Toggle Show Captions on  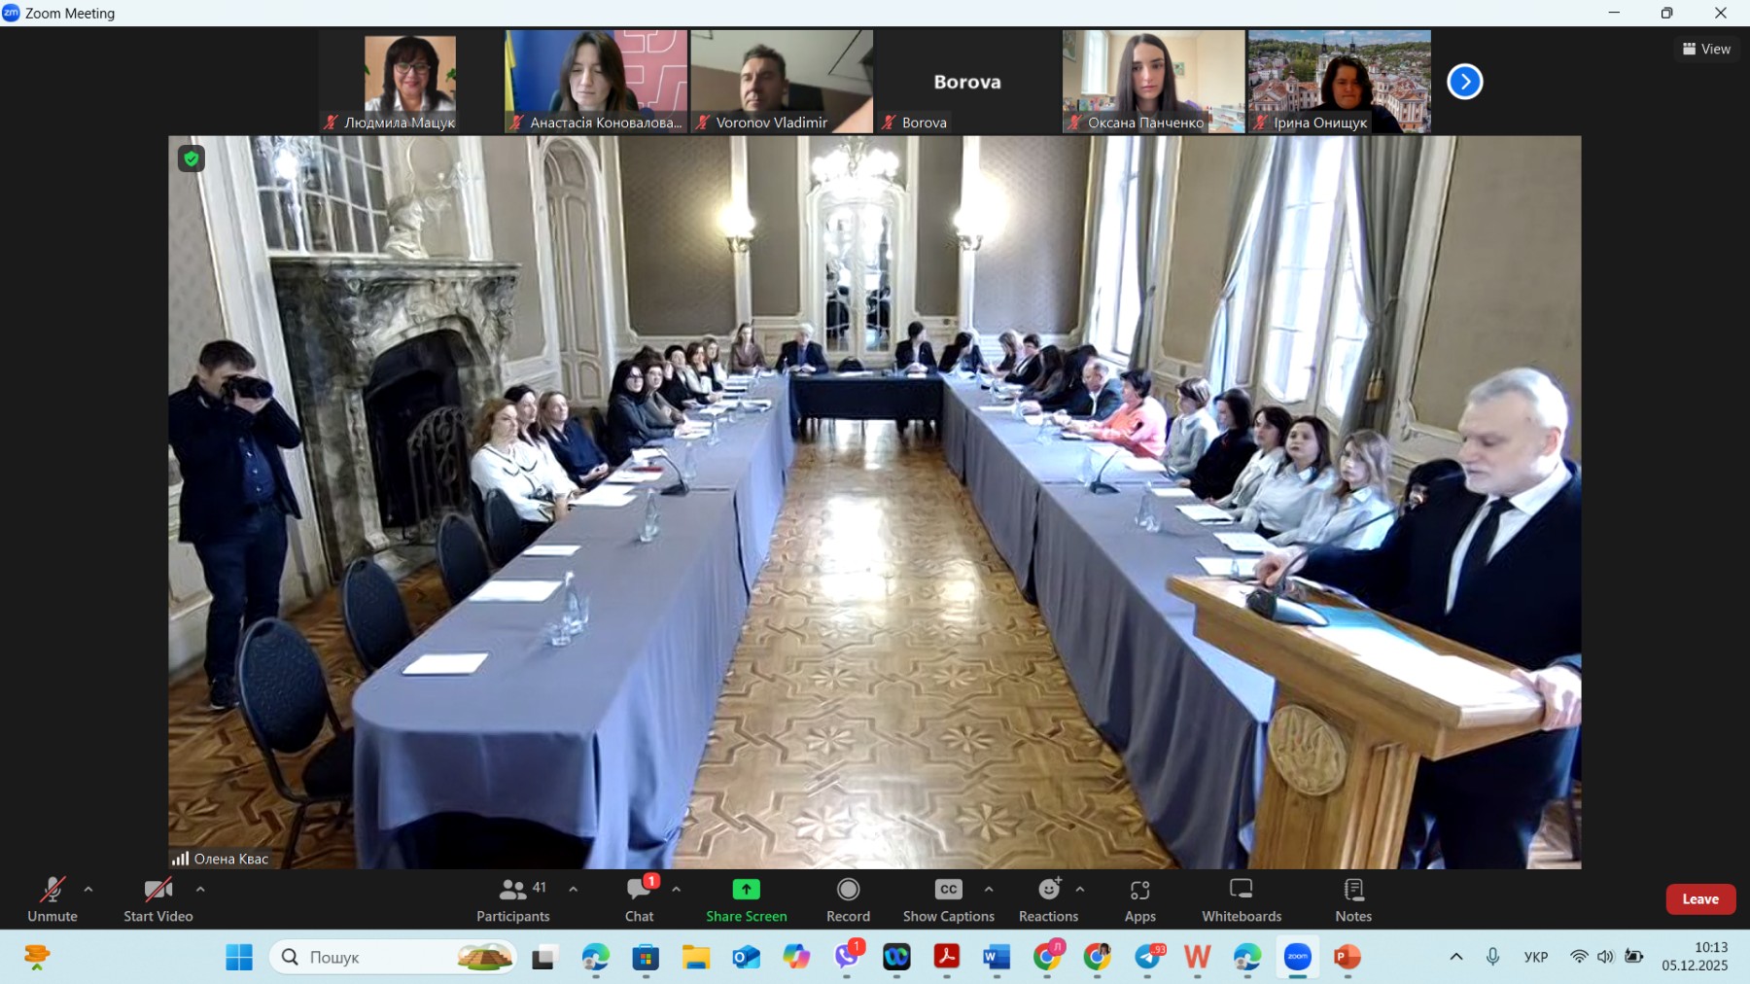point(948,899)
